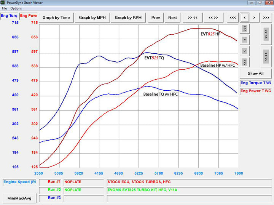The image size is (274, 205).
Task: Select Run #3 label
Action: 50,198
